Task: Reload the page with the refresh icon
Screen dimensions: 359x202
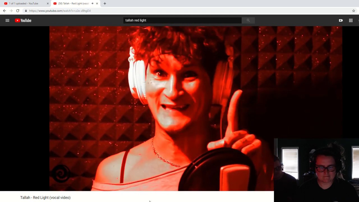Action: (18, 11)
